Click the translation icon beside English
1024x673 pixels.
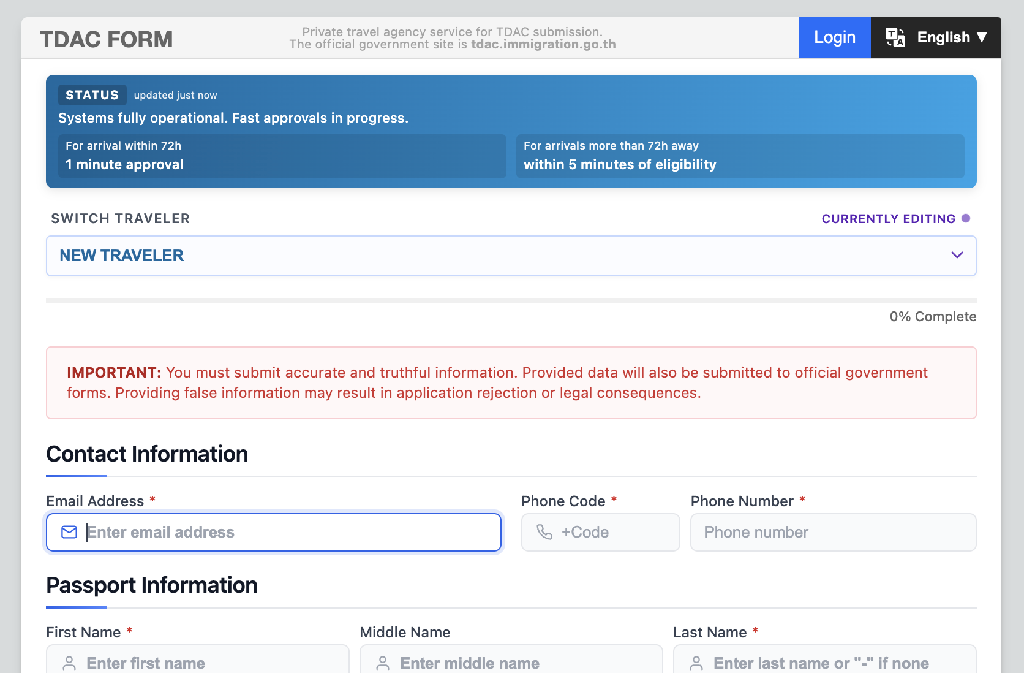[895, 37]
